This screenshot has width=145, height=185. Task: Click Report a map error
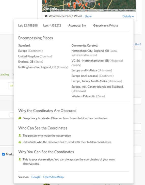pos(126,10)
